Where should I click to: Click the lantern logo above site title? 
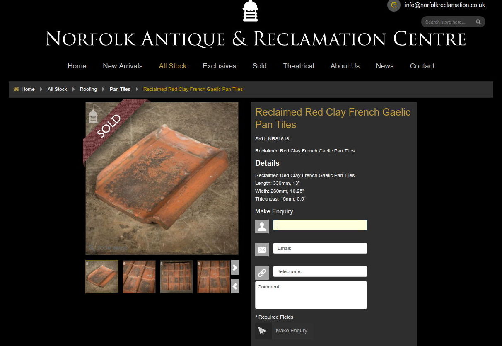coord(250,11)
